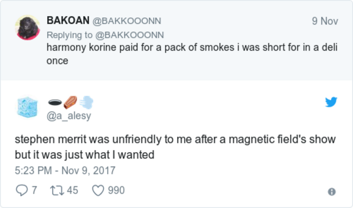Click @BAKKOOONN in Replying to line
The image size is (353, 208).
tap(129, 35)
